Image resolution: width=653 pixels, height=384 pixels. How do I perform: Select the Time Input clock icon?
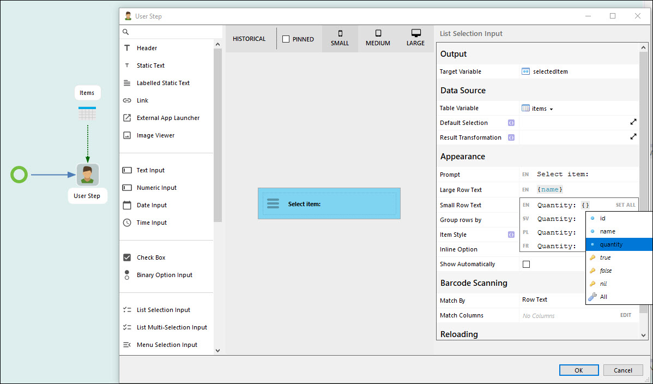127,223
